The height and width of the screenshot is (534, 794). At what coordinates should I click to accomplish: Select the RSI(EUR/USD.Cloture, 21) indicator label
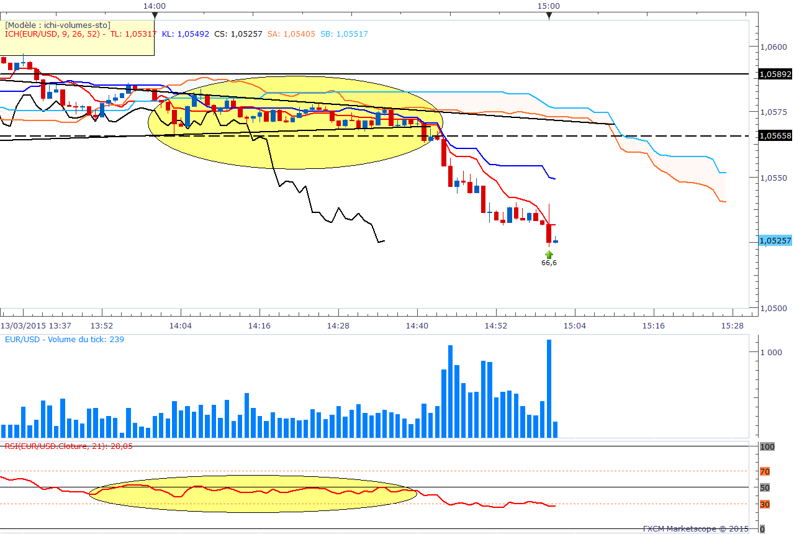[68, 446]
